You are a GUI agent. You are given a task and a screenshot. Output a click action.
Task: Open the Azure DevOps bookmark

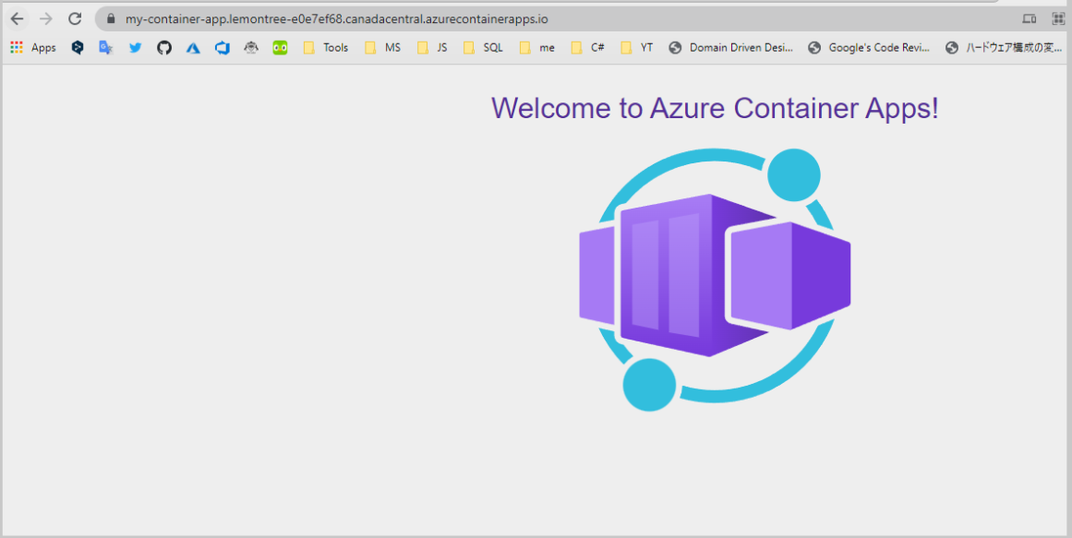223,48
